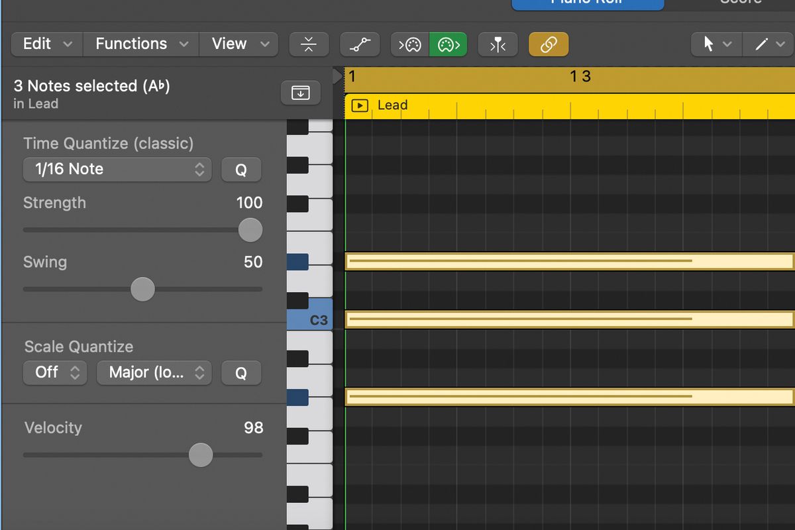The width and height of the screenshot is (795, 530).
Task: Enable the Link mode icon
Action: [x=548, y=44]
